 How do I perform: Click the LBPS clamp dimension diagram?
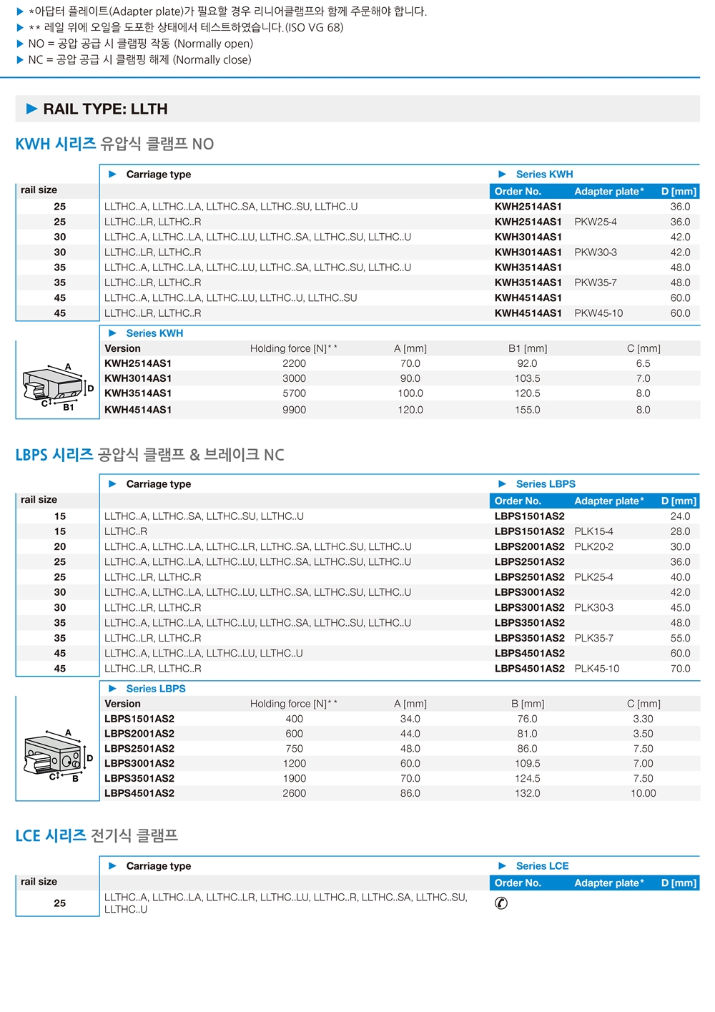click(58, 755)
